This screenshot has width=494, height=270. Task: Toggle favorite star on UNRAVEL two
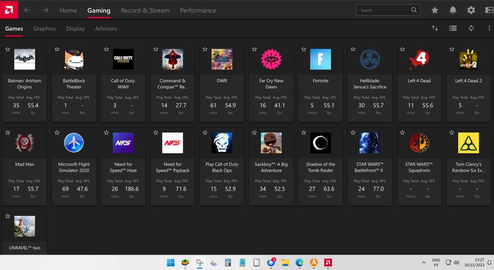pos(8,216)
